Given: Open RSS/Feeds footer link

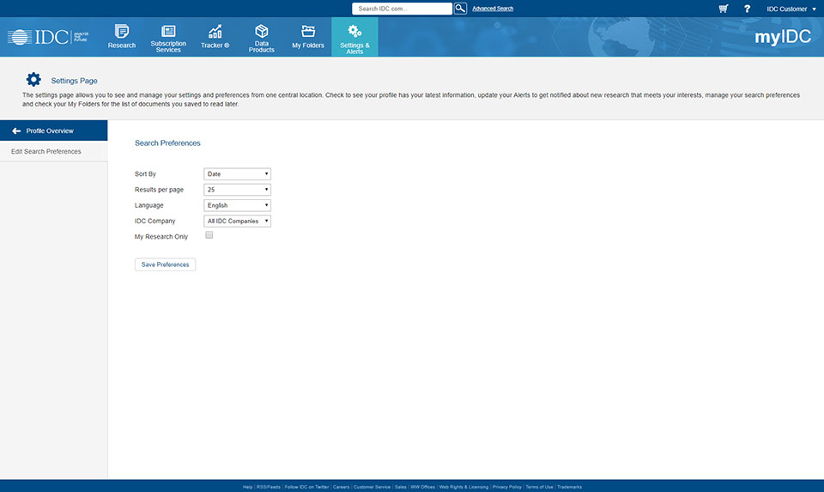Looking at the screenshot, I should coord(269,487).
